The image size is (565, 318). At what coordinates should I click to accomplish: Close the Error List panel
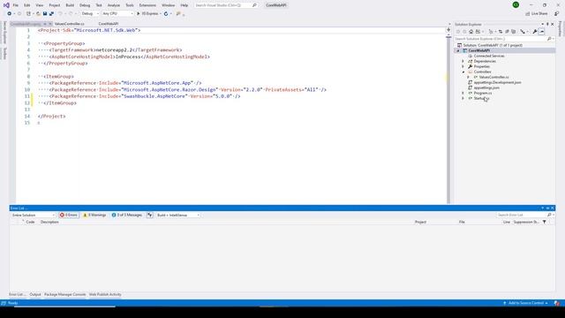tap(553, 208)
